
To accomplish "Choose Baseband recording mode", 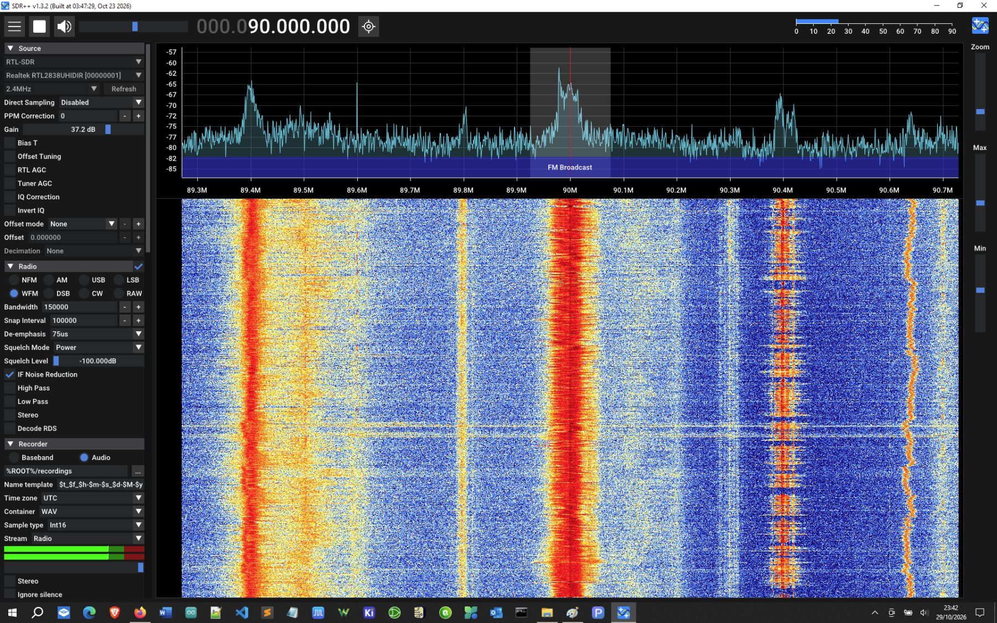I will tap(14, 457).
